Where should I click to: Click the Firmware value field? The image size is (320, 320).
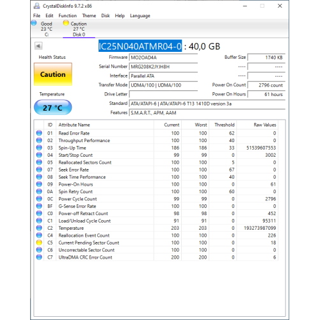click(163, 58)
